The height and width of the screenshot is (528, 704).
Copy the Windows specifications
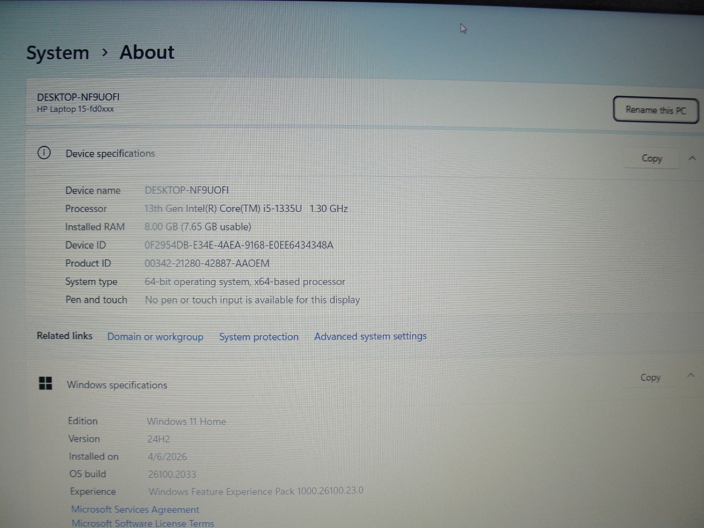(650, 378)
